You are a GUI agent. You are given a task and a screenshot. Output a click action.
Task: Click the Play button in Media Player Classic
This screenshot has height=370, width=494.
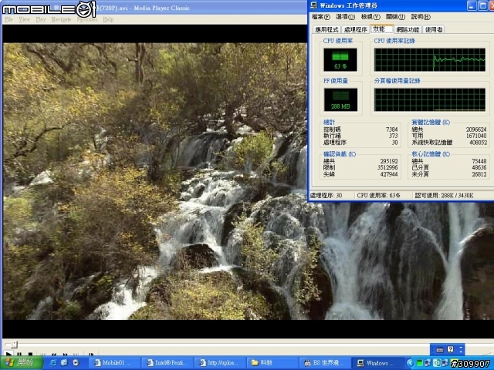[x=8, y=355]
